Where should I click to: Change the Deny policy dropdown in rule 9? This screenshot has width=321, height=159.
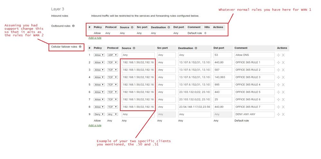point(99,114)
